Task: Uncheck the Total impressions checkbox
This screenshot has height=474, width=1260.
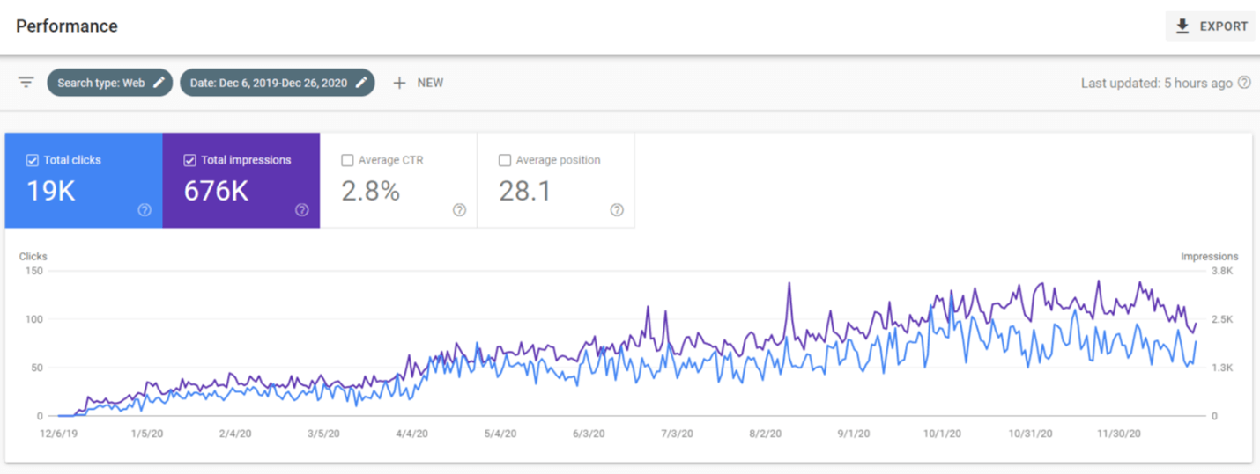Action: click(x=189, y=160)
